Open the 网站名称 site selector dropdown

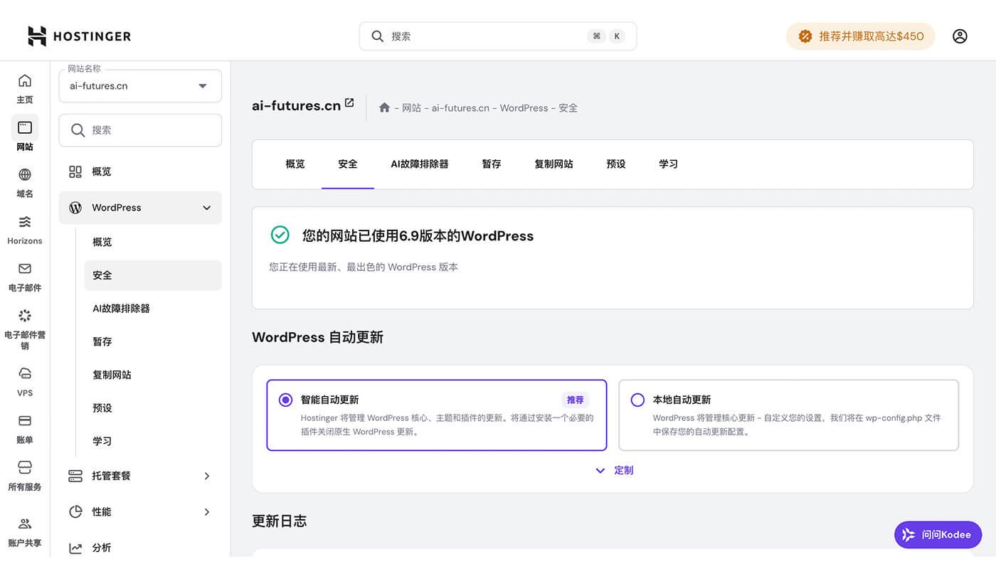(x=139, y=85)
